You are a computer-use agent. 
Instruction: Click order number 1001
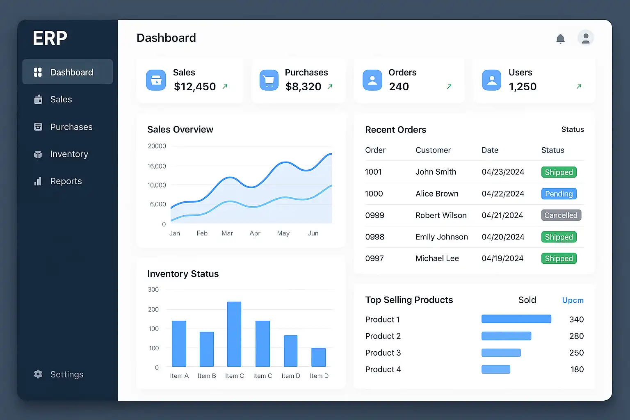[x=373, y=172]
